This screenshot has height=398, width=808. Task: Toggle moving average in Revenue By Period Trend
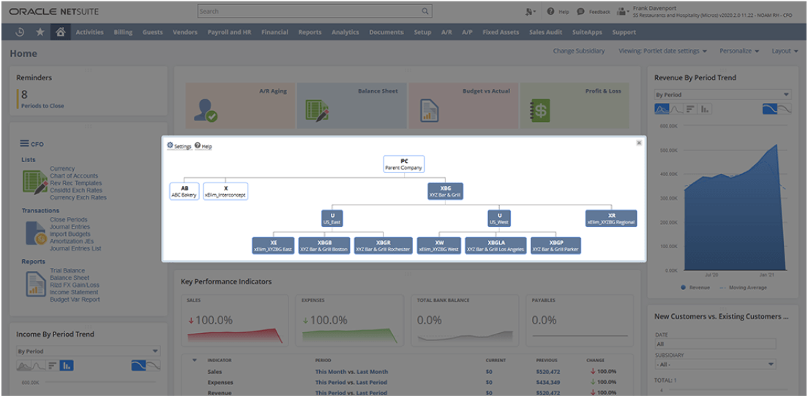click(784, 109)
